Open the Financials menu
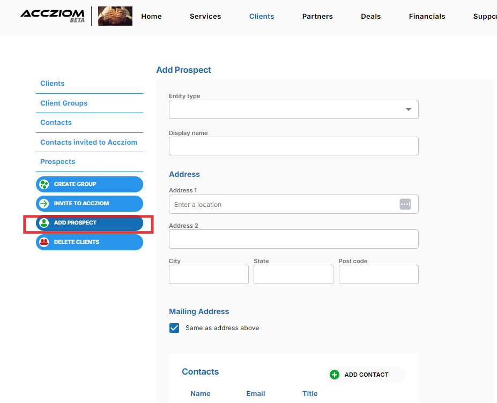This screenshot has width=497, height=403. pos(427,16)
